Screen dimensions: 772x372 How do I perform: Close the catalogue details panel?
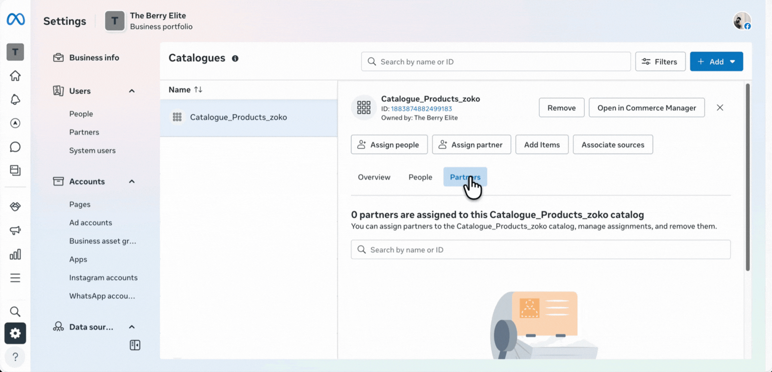click(x=720, y=108)
